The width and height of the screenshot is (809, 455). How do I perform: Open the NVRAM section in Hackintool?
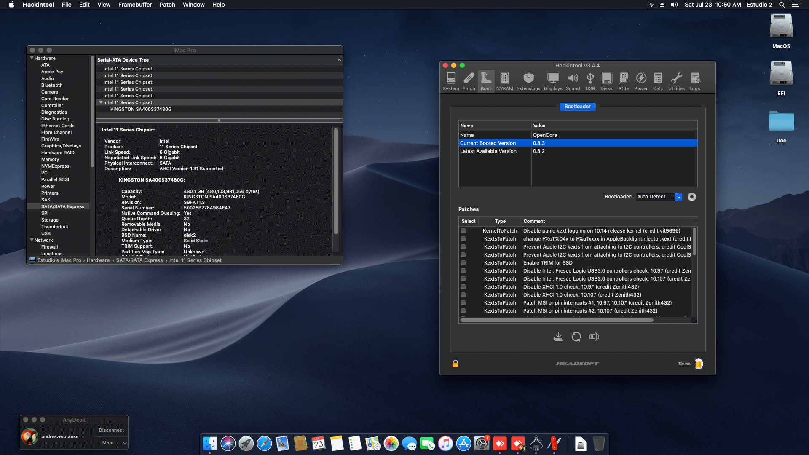[x=504, y=81]
